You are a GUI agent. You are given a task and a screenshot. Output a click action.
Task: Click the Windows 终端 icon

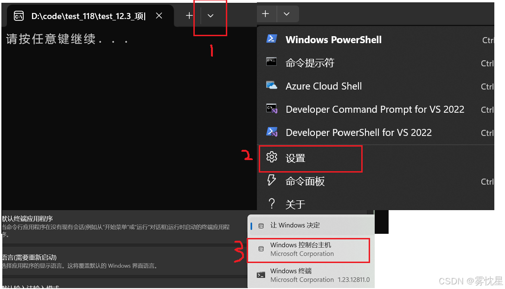261,275
